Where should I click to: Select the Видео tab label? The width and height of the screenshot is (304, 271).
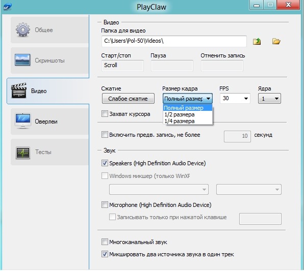click(39, 91)
